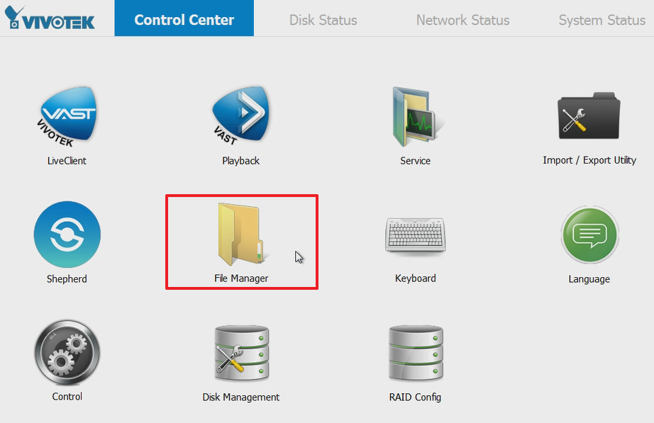Viewport: 654px width, 423px height.
Task: Open the Network Status tab
Action: tap(462, 20)
